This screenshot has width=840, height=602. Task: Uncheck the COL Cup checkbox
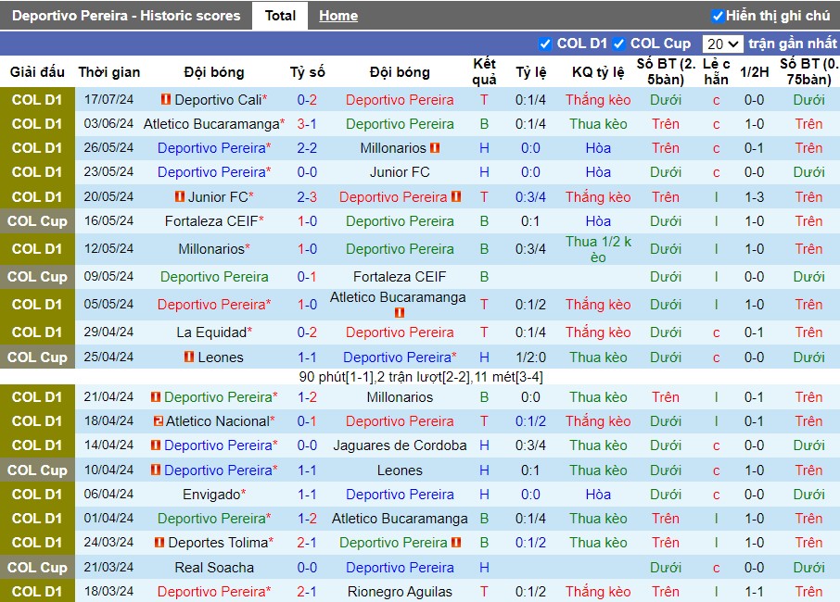point(618,44)
